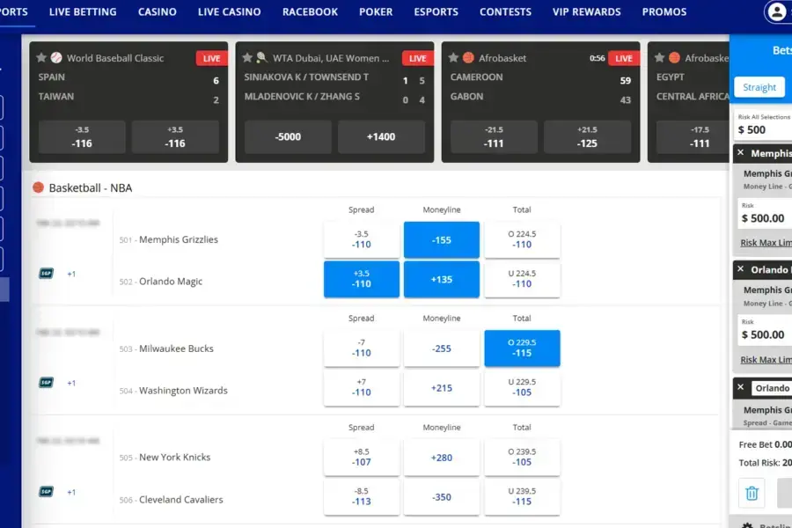The image size is (792, 528).
Task: Open the Promos page
Action: 664,11
